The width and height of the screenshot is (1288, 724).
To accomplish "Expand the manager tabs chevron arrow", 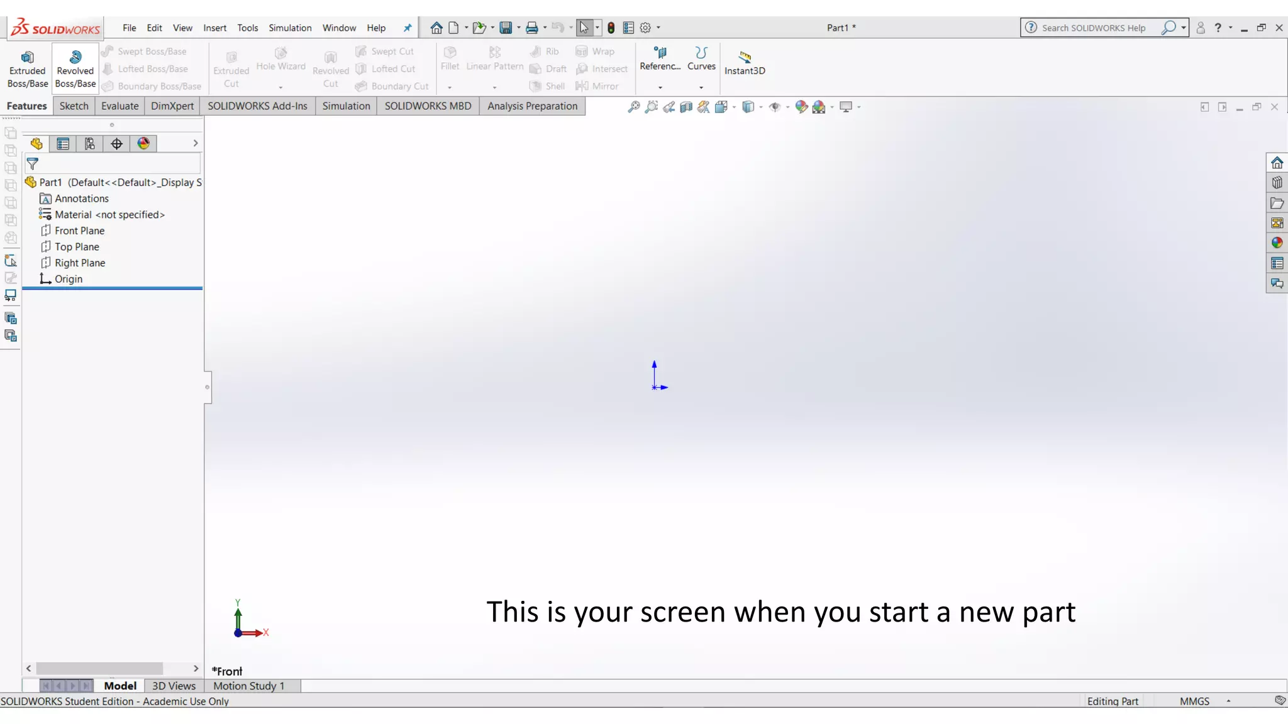I will [196, 143].
